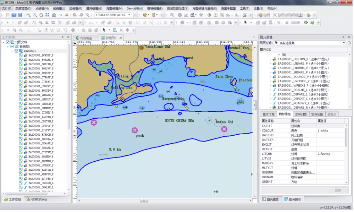The image size is (354, 212).
Task: Click the info circle icon in toolbar
Action: tap(180, 15)
